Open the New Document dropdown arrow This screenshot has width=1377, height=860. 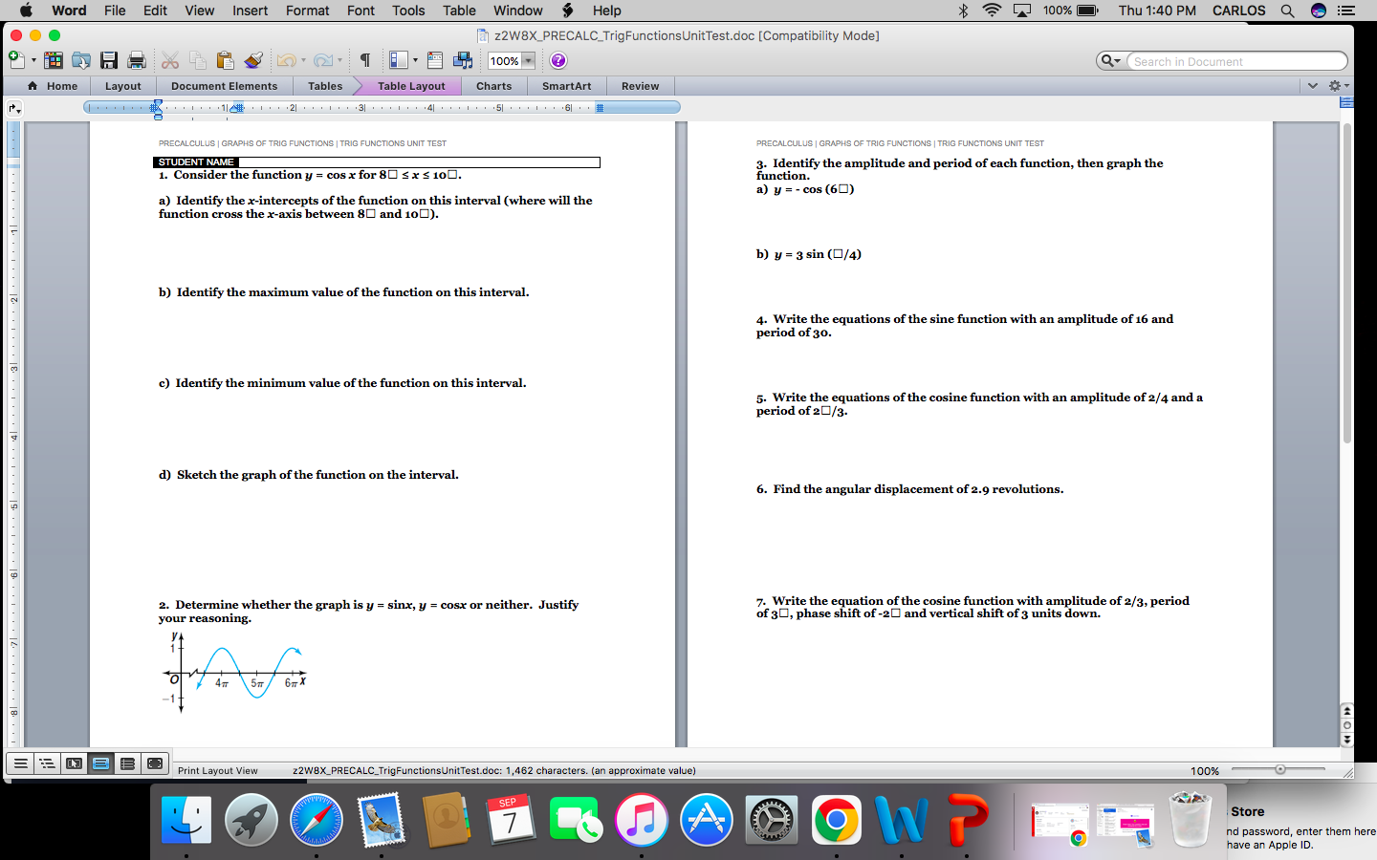(x=33, y=60)
